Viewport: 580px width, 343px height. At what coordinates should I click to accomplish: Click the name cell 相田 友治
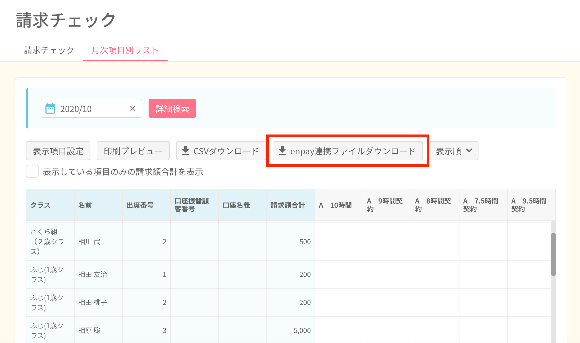(x=98, y=274)
